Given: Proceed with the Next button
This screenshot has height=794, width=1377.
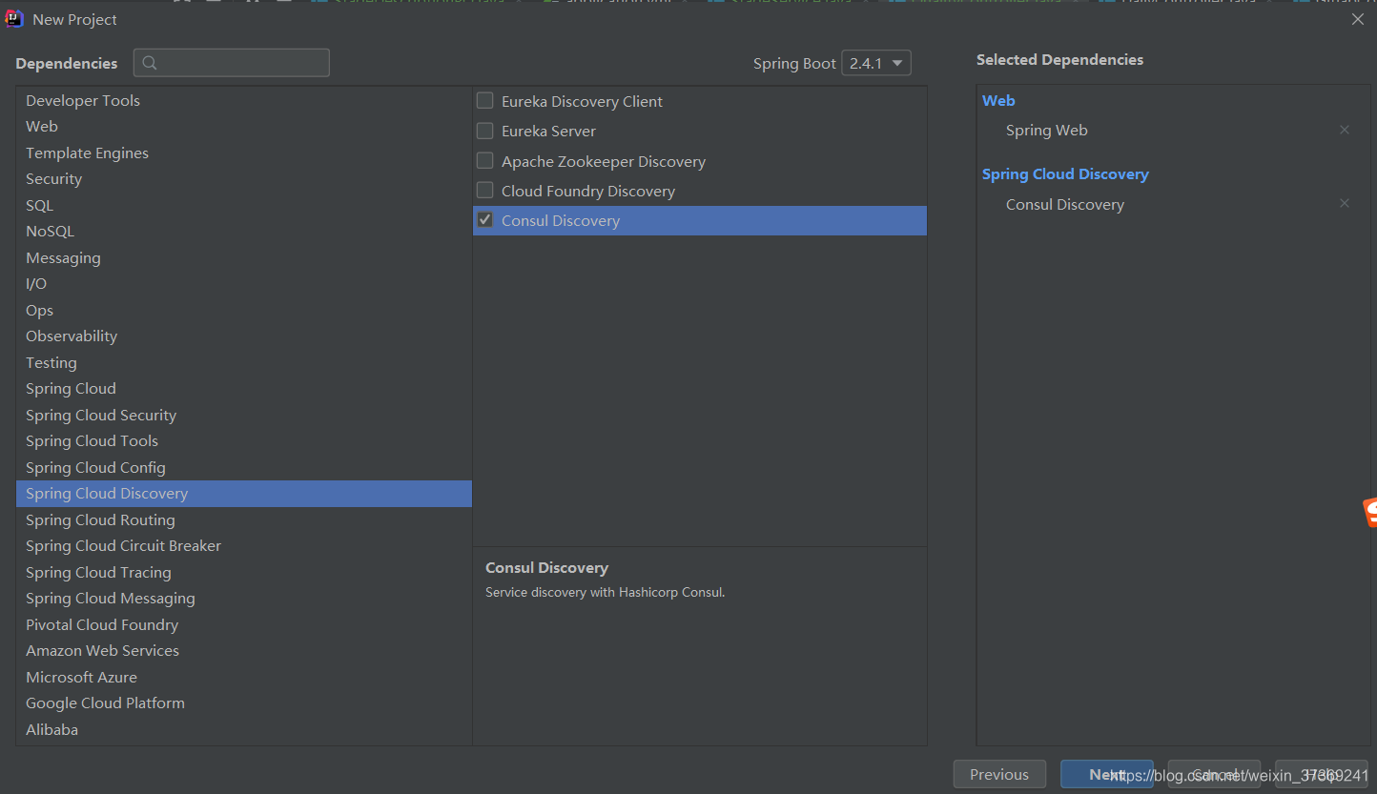Looking at the screenshot, I should coord(1106,774).
